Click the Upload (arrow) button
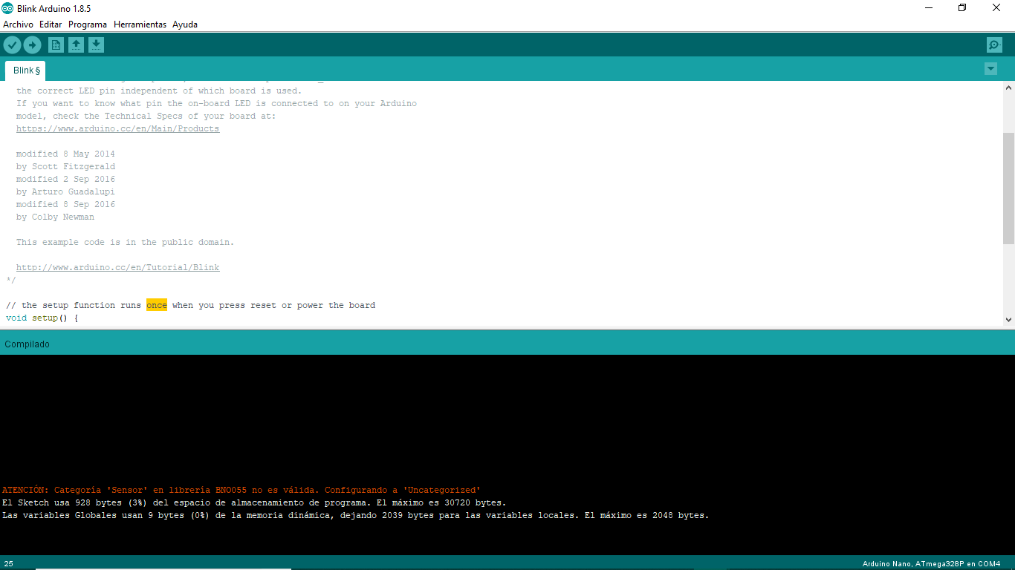 click(32, 45)
